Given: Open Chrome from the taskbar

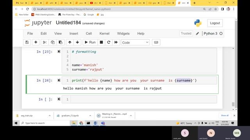Looking at the screenshot, I should click(81, 123).
